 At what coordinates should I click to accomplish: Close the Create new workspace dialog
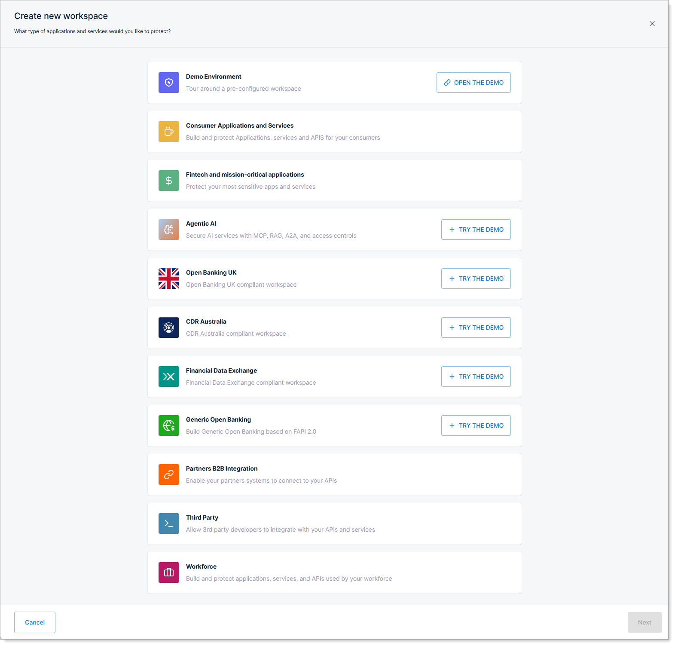tap(652, 24)
